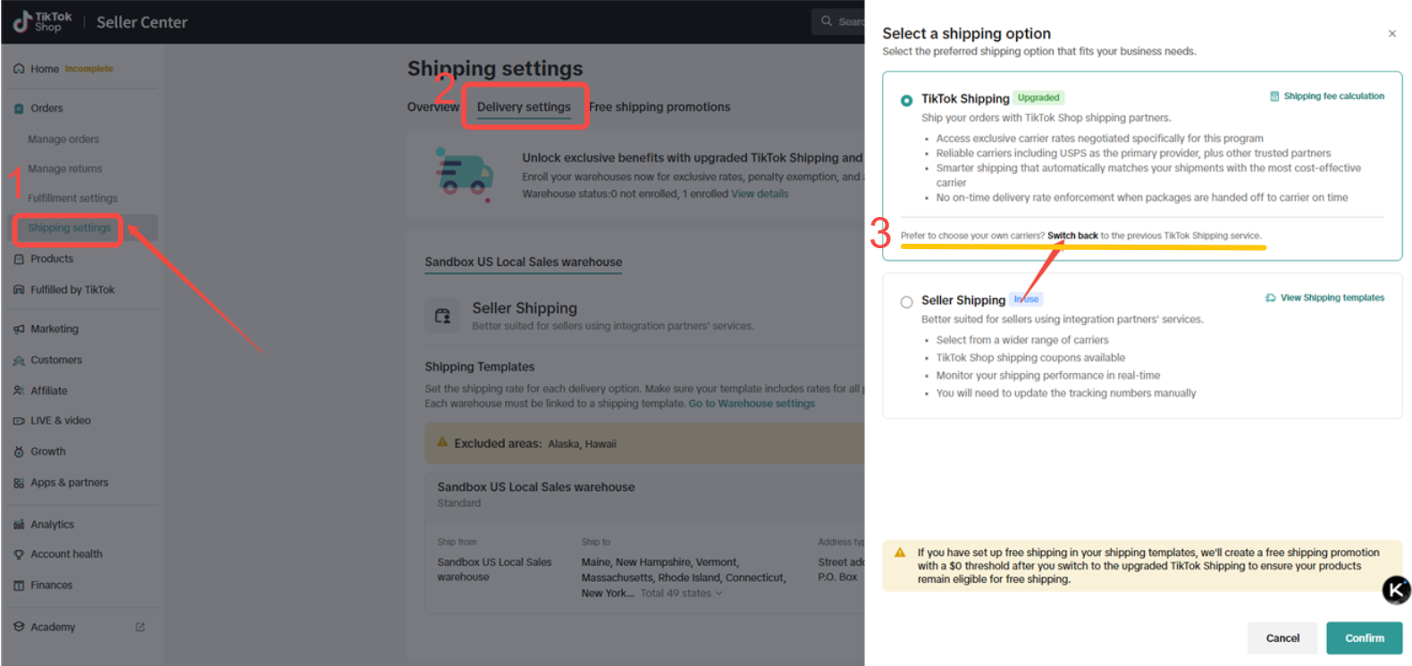Screen dimensions: 1412x666
Task: Expand the Total 49 states list
Action: (681, 594)
